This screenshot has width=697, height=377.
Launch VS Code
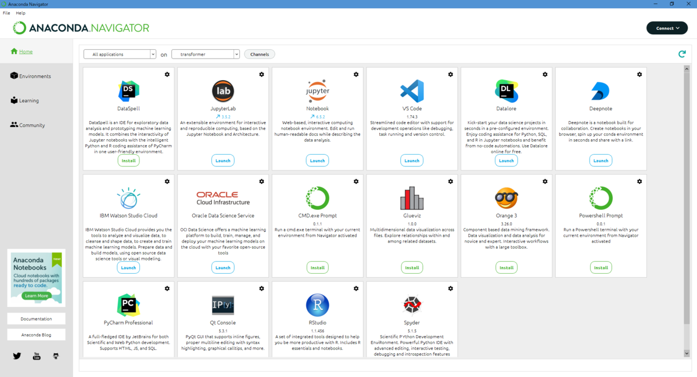point(412,161)
